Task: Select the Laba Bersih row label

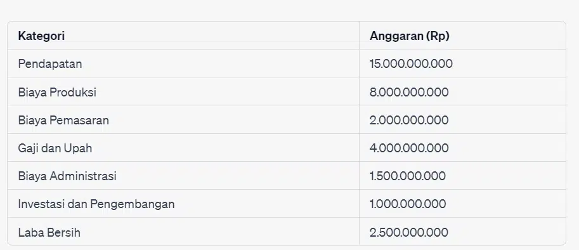Action: [x=49, y=232]
